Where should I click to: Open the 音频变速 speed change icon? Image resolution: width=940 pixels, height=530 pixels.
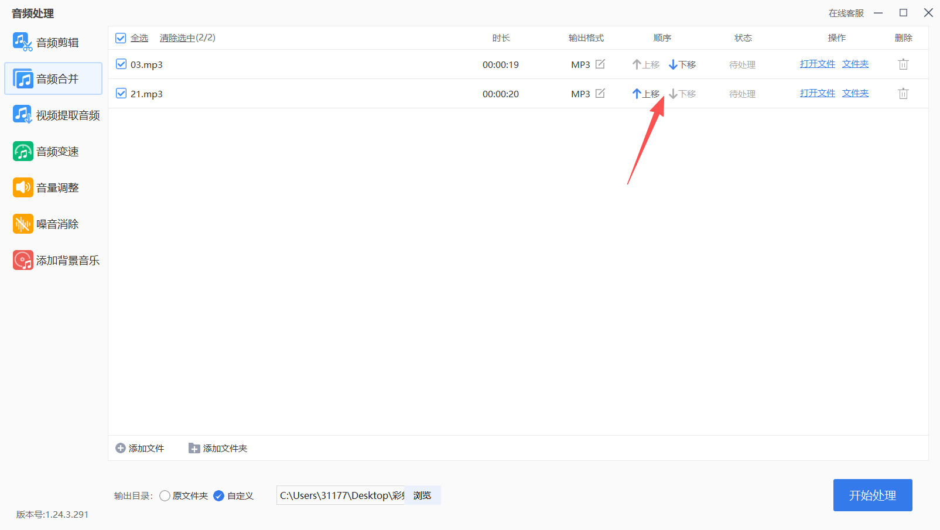(23, 151)
